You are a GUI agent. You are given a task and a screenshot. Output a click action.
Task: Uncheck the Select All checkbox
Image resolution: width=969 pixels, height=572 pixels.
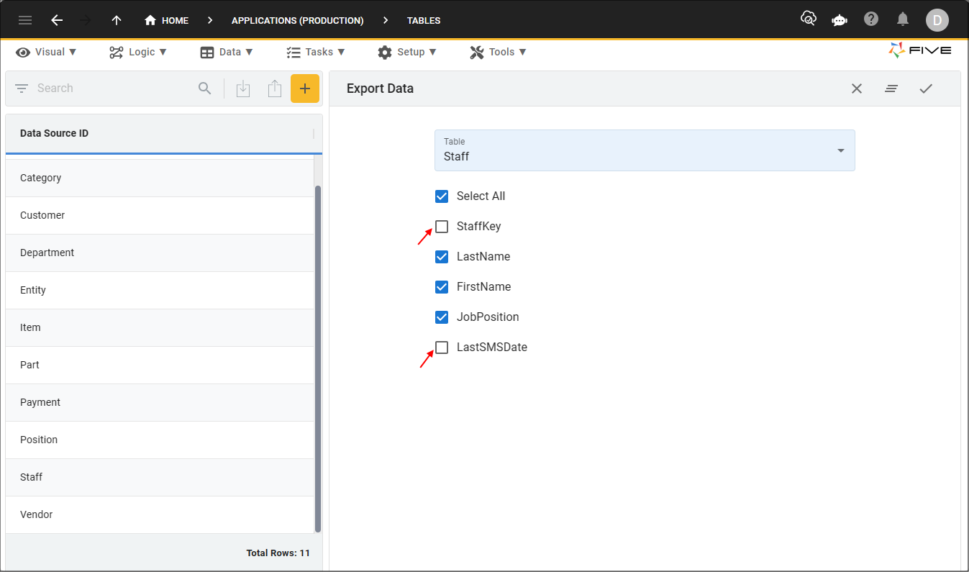(x=442, y=196)
